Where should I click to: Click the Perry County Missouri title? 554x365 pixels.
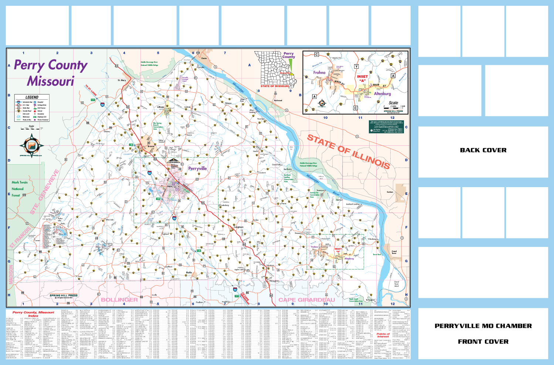(x=51, y=73)
